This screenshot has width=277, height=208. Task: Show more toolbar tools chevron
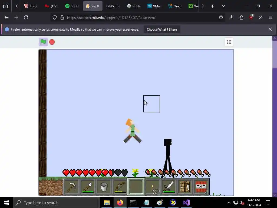click(260, 17)
